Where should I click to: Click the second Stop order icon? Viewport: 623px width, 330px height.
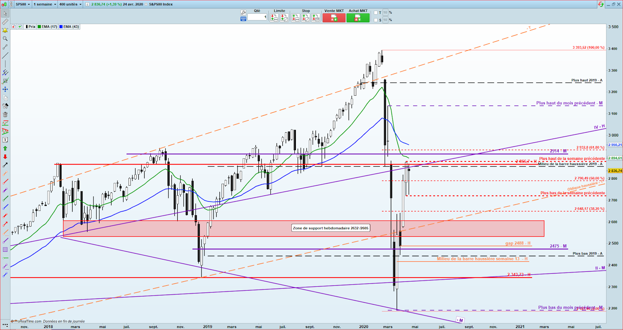click(x=306, y=18)
